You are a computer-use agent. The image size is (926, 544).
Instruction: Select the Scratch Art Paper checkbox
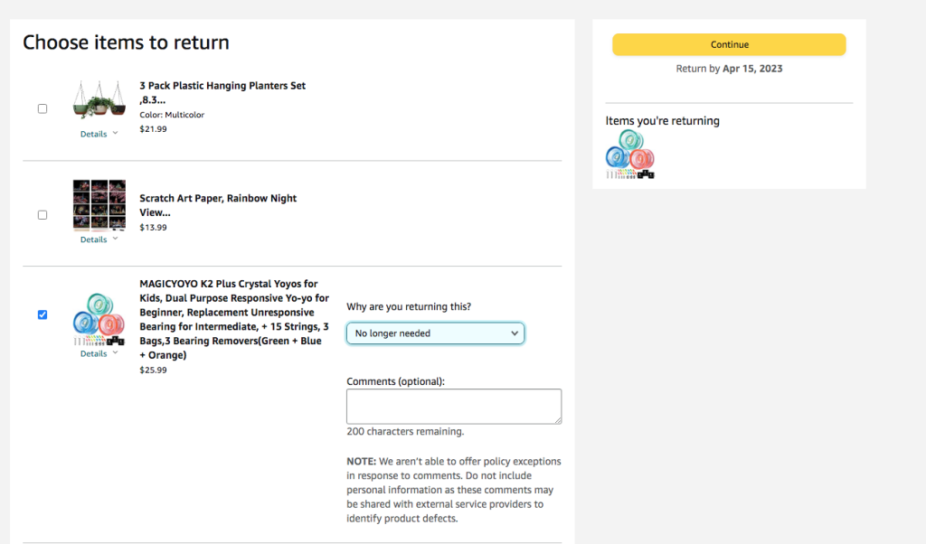(x=42, y=214)
